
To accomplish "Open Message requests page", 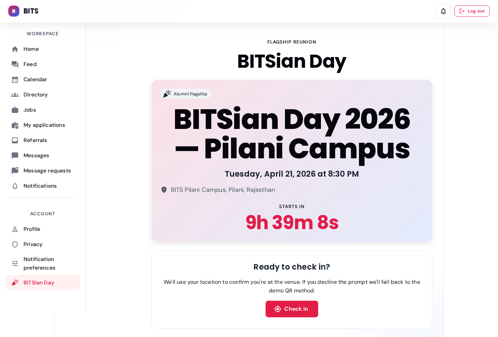I will coord(47,171).
